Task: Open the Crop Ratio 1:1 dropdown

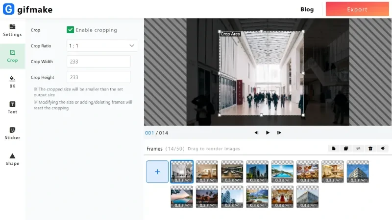Action: click(102, 45)
